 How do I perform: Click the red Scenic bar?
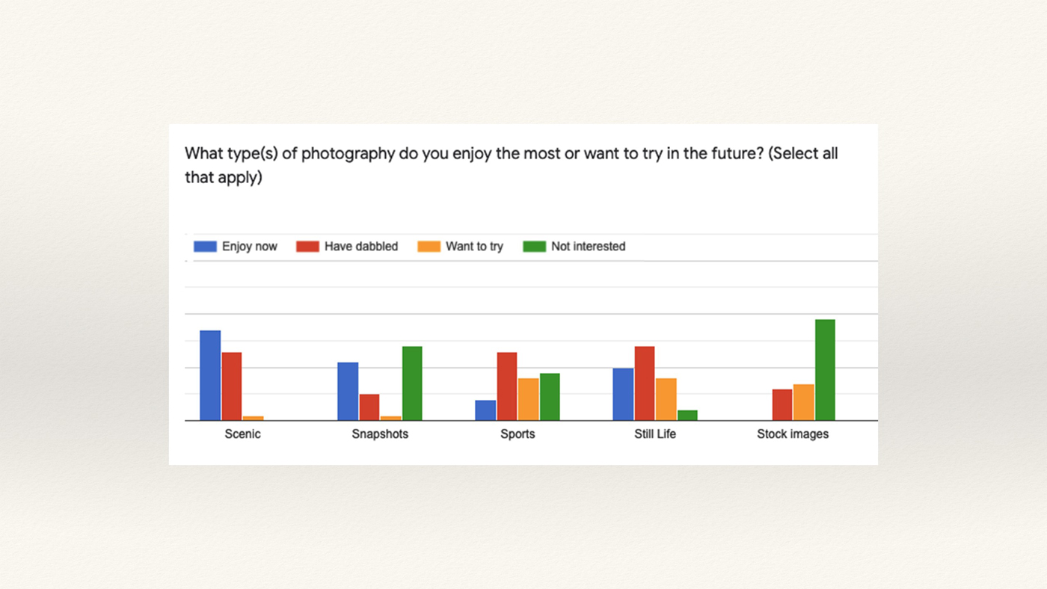pyautogui.click(x=232, y=386)
